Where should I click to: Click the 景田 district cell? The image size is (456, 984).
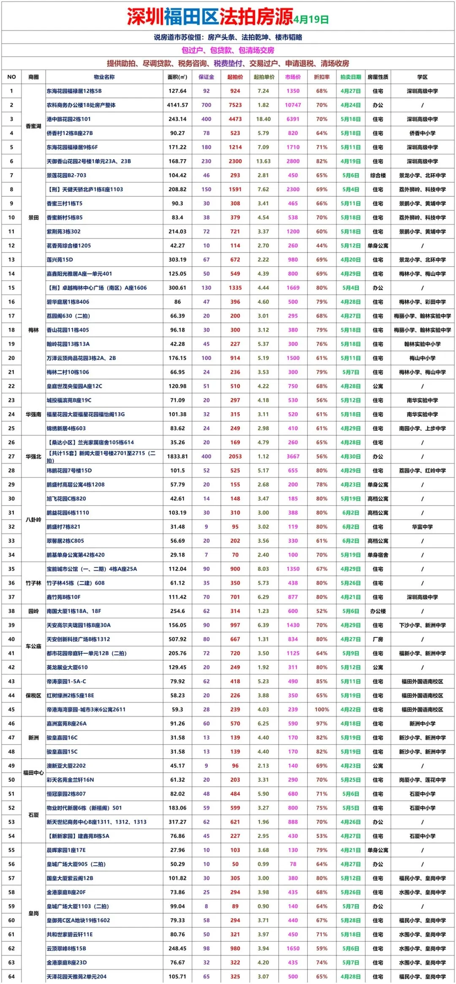point(33,217)
